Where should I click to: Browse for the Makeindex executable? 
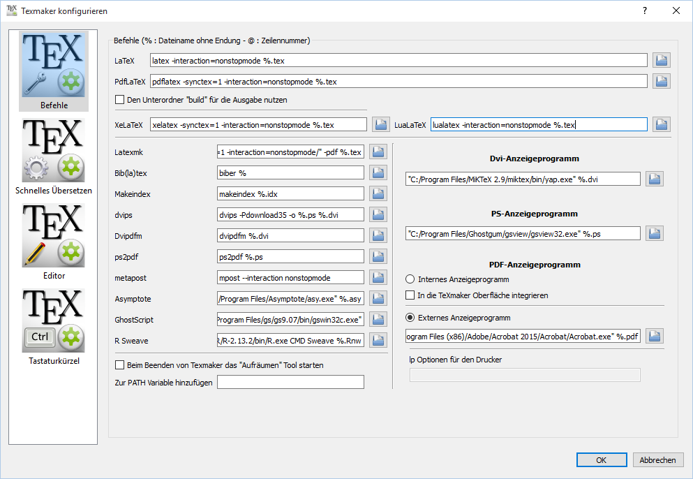(378, 193)
